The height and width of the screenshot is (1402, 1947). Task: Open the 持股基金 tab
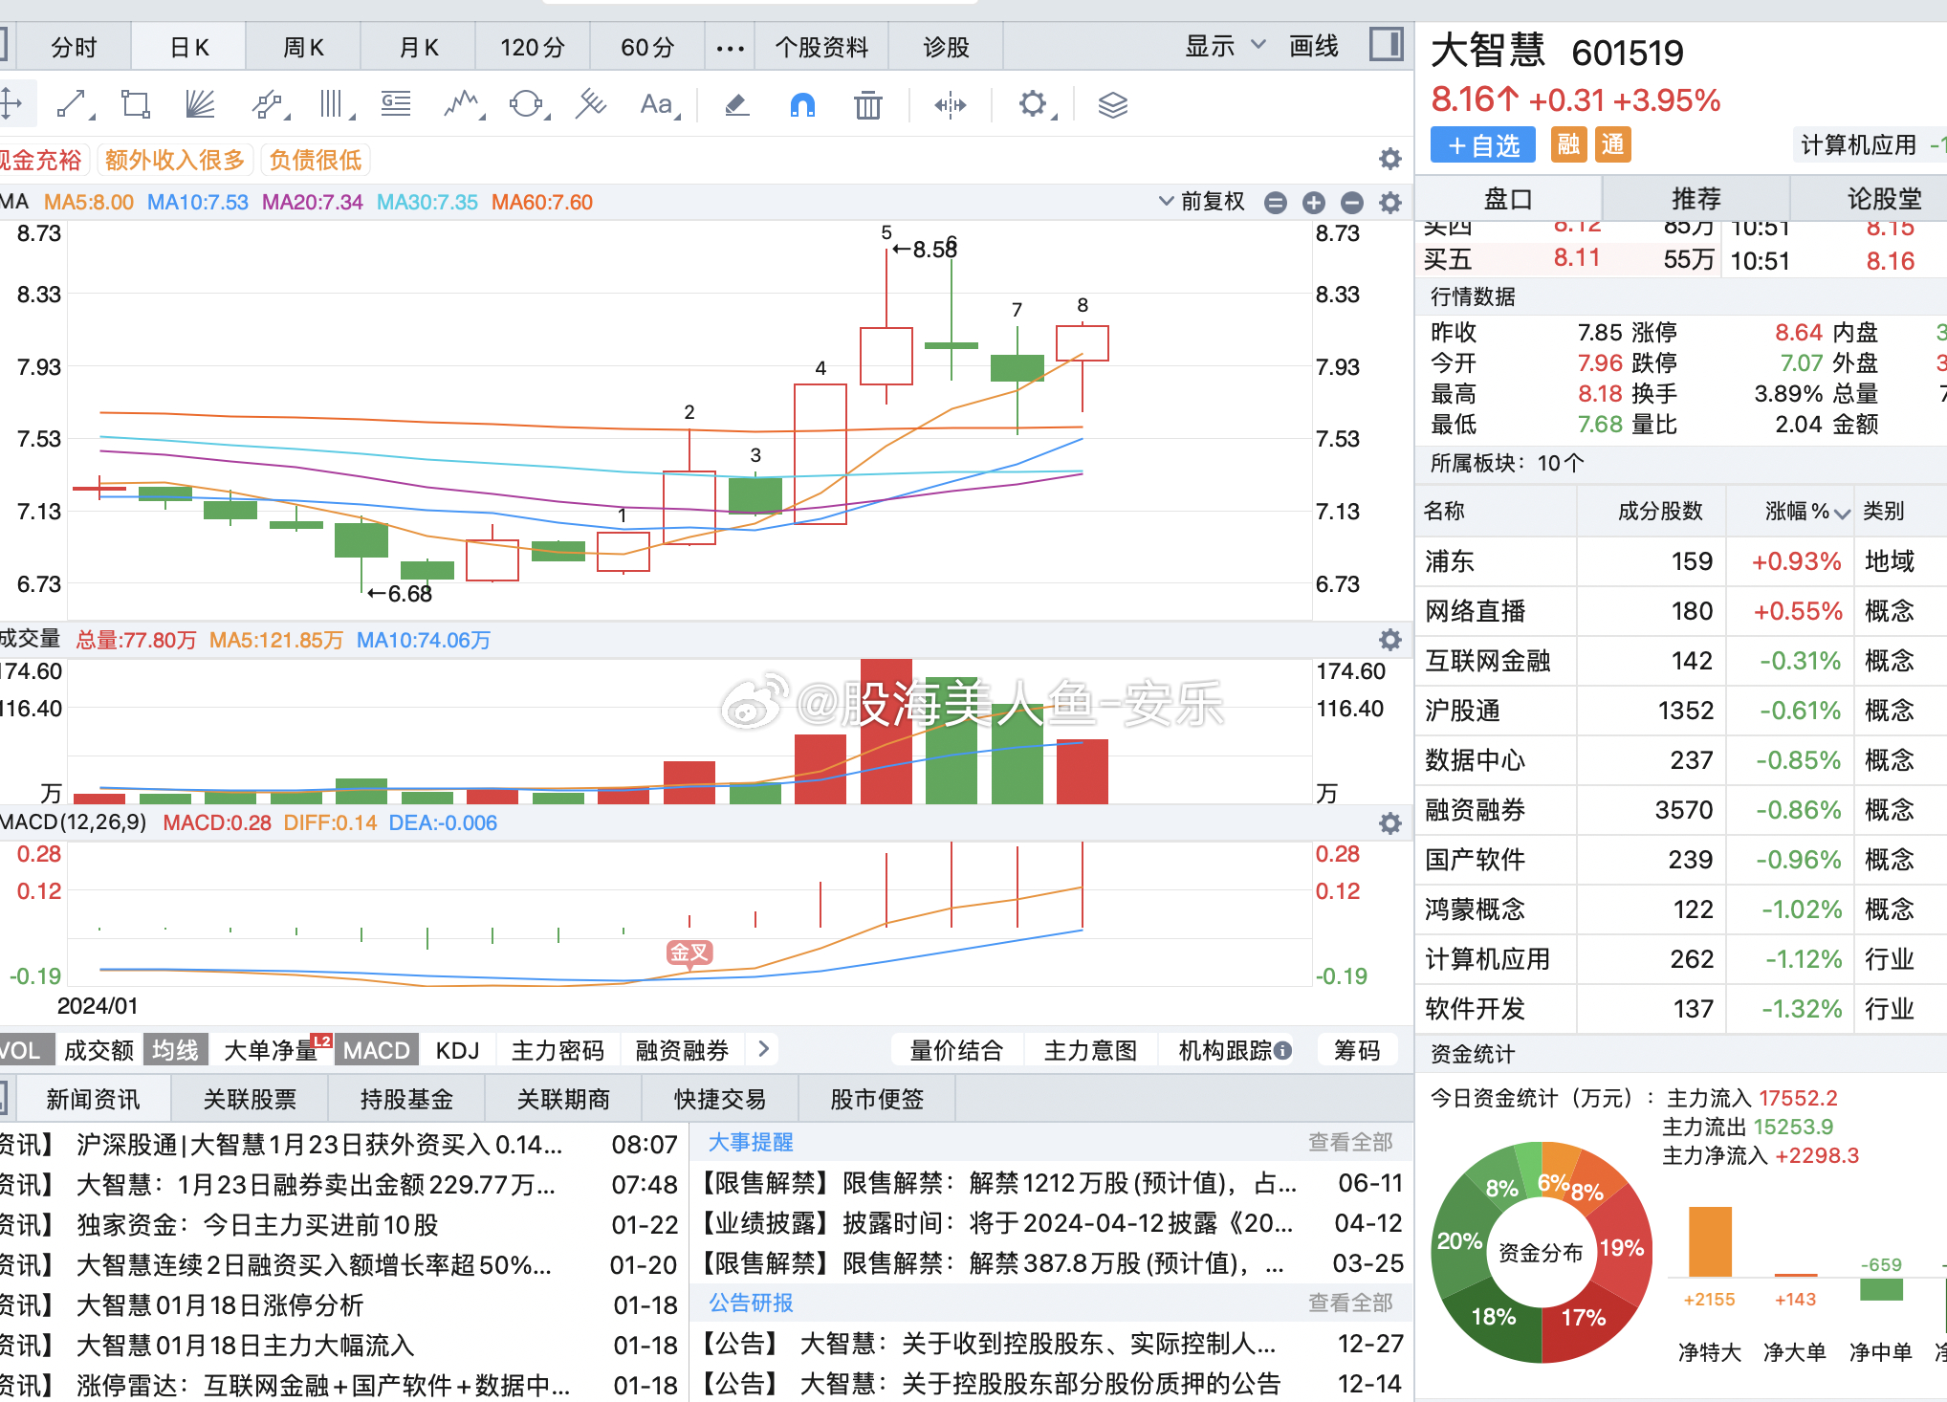[406, 1099]
